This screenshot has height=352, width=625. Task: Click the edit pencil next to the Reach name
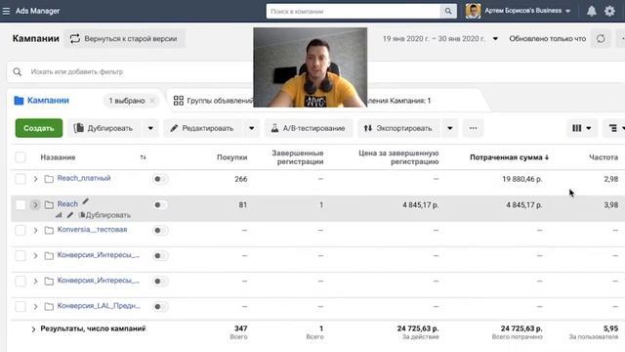point(85,201)
